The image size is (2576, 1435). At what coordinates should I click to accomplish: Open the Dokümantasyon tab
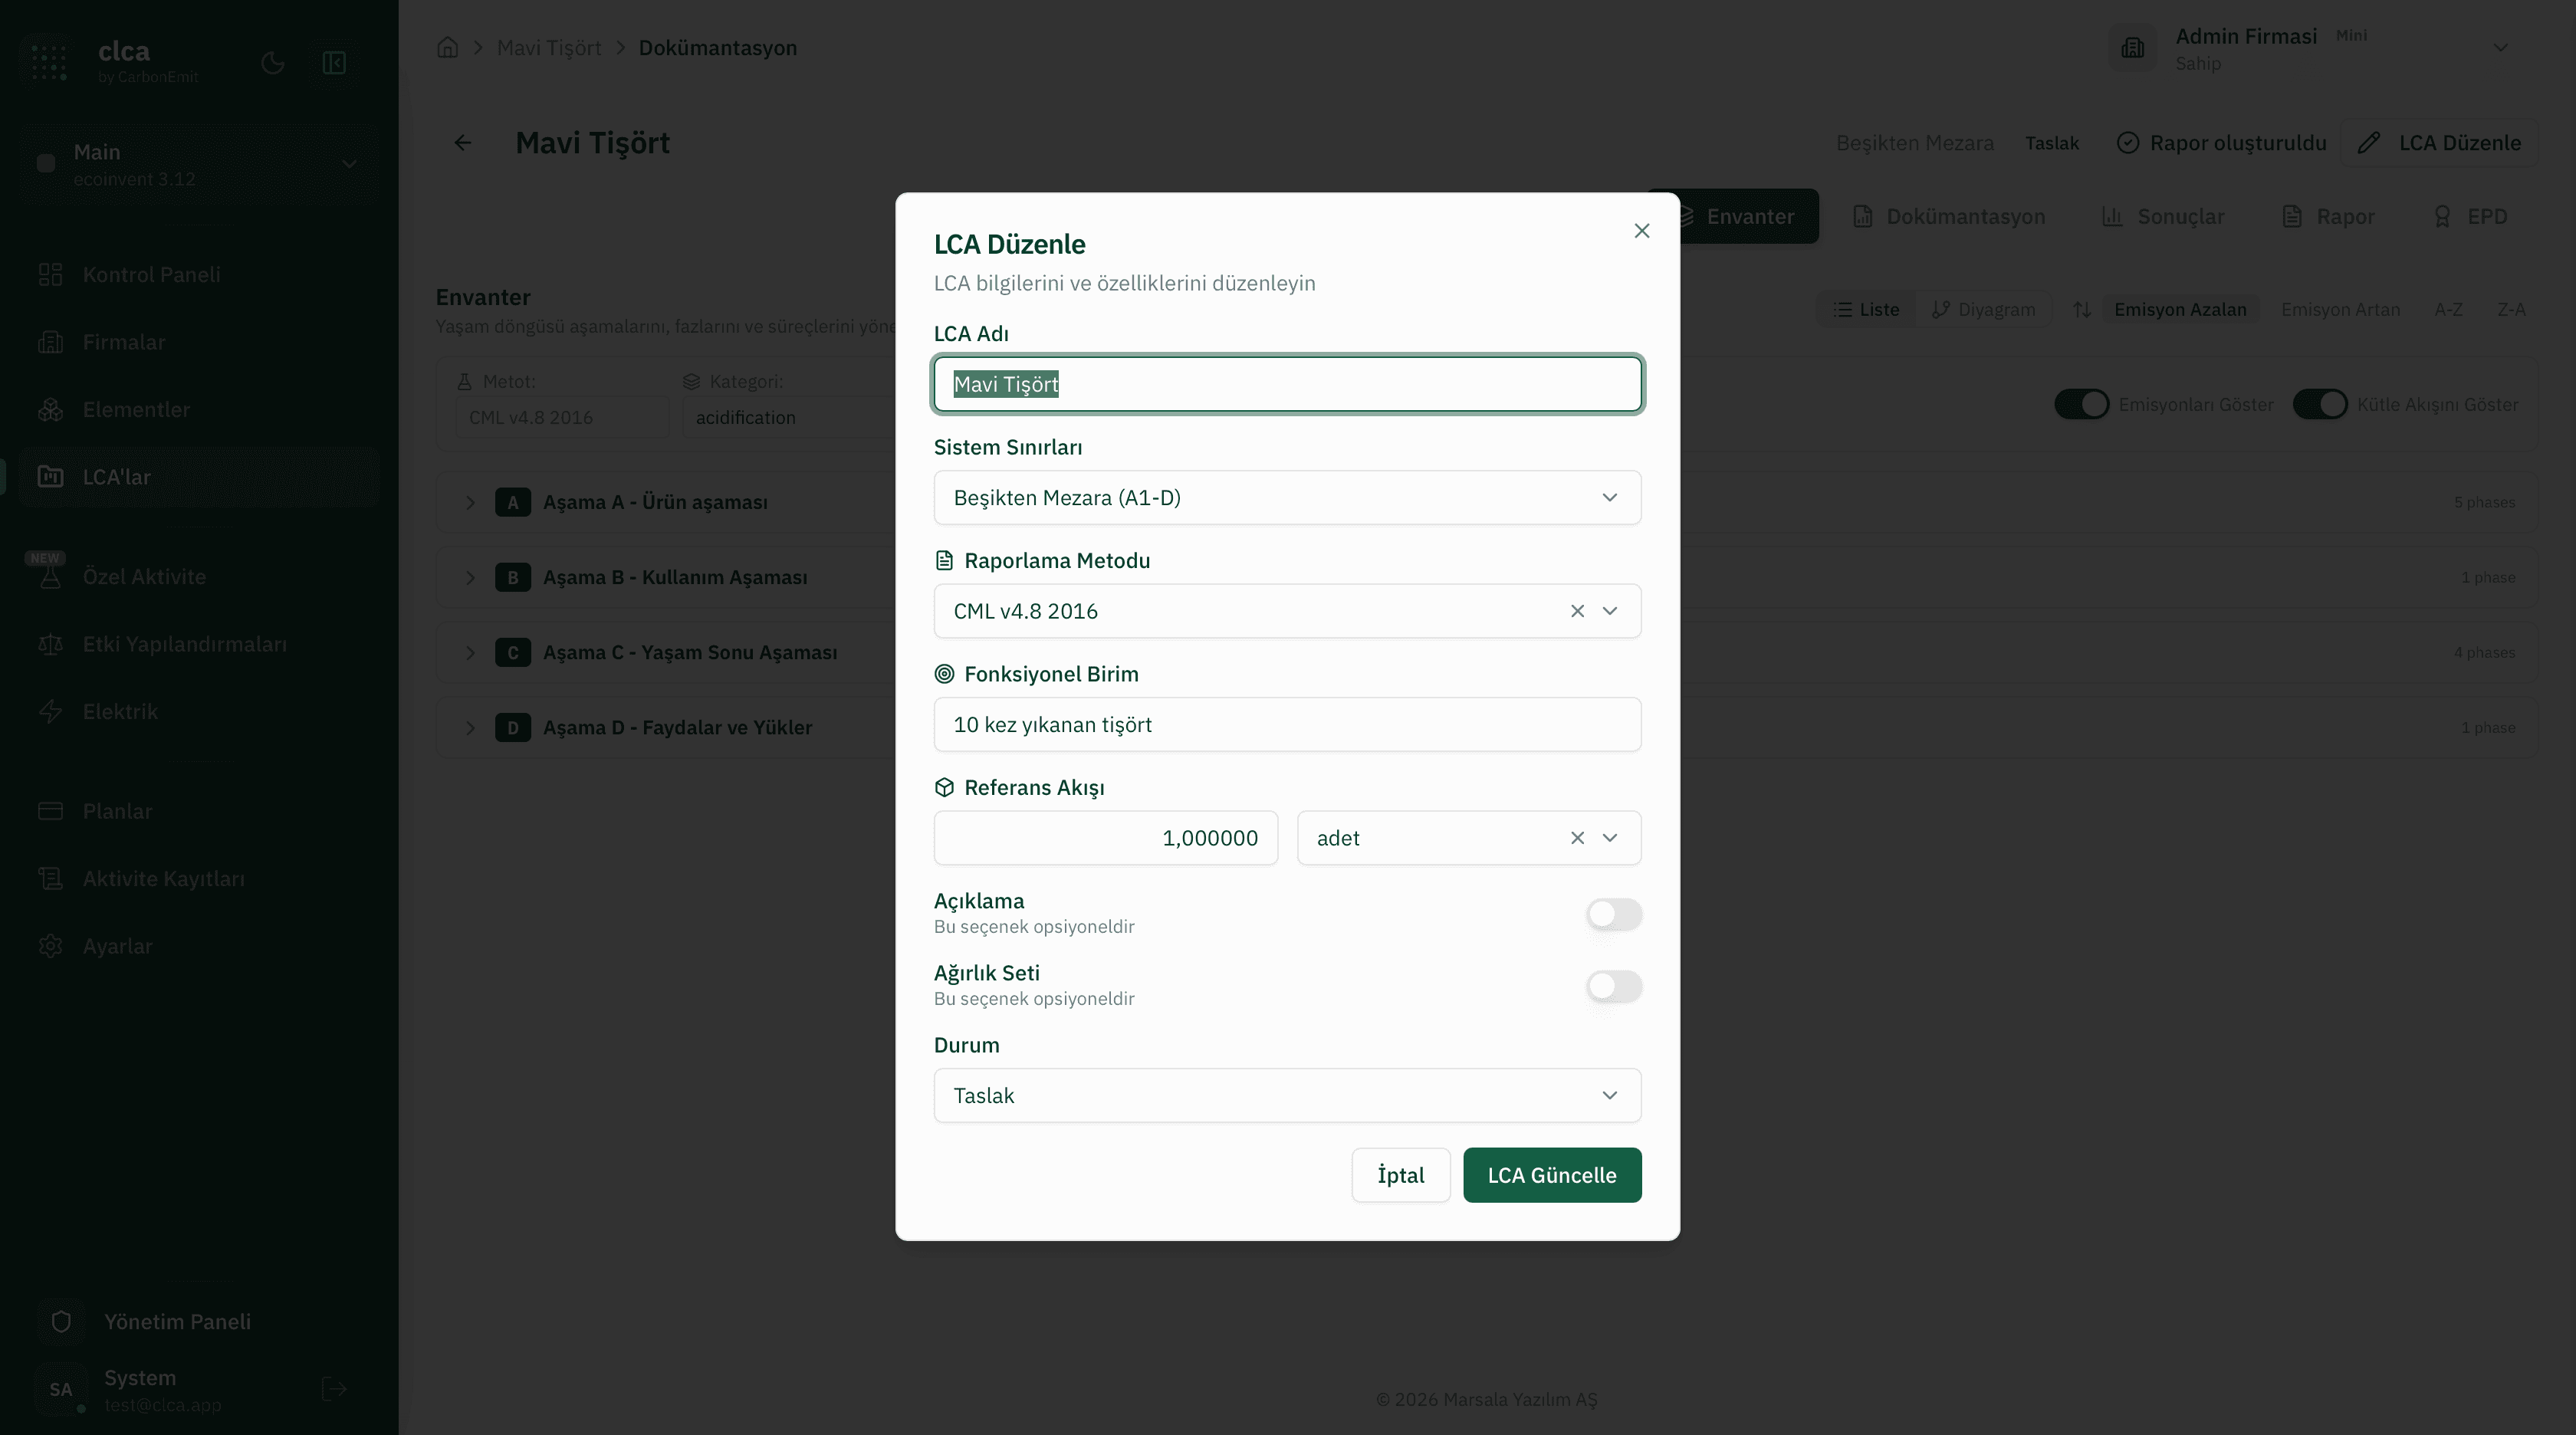(1948, 217)
